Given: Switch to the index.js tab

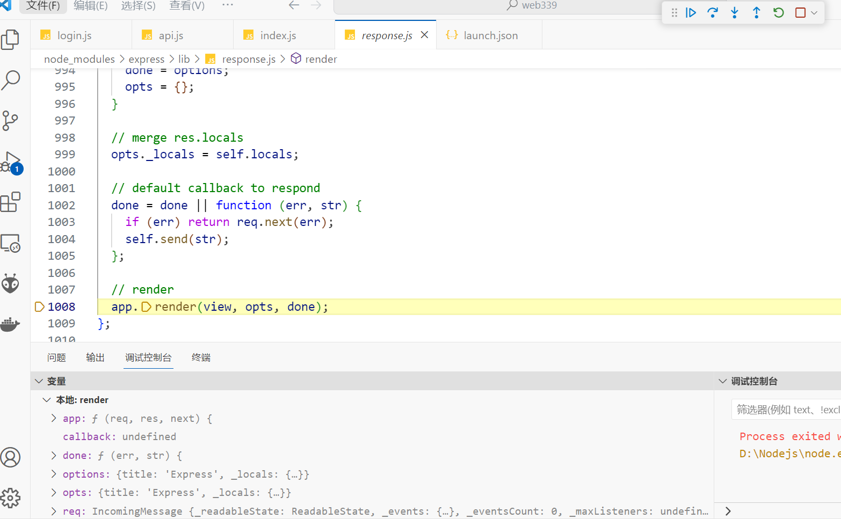Looking at the screenshot, I should pyautogui.click(x=284, y=35).
